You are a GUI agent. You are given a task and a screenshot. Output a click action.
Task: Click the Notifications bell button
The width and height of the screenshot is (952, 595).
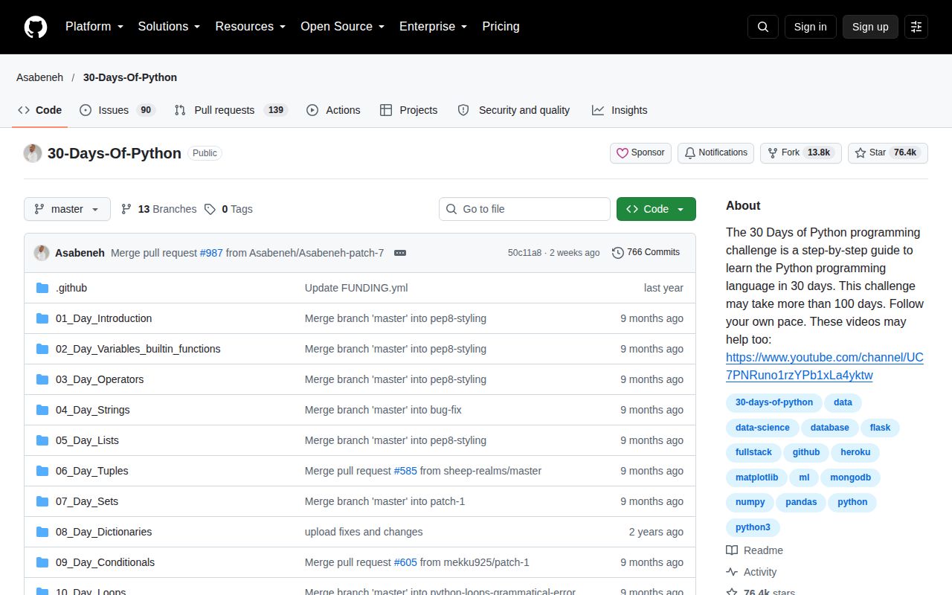point(715,152)
